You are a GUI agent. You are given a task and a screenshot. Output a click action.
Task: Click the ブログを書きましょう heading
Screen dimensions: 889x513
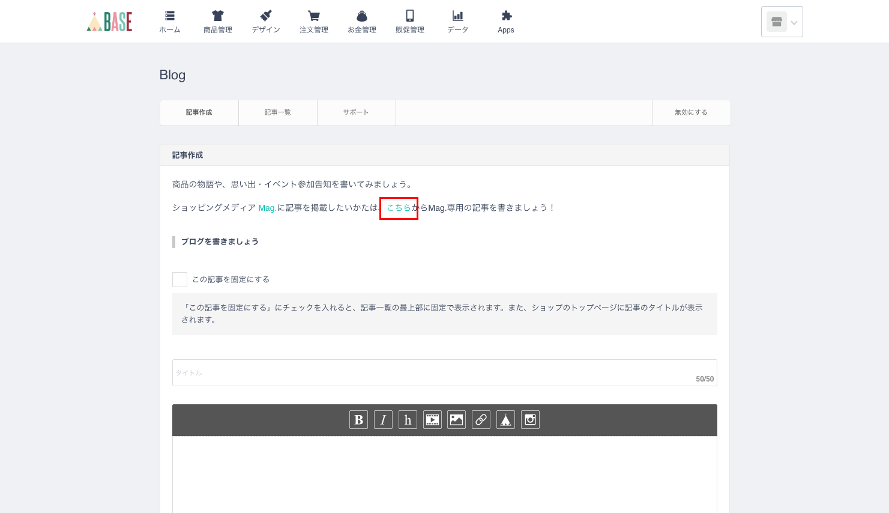coord(220,241)
